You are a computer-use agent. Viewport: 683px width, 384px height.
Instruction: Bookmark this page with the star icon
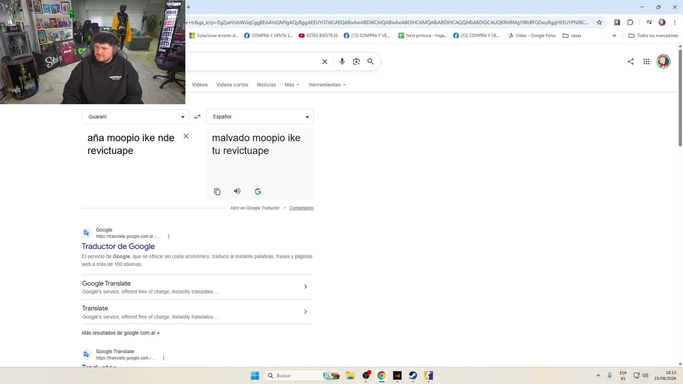[x=599, y=22]
